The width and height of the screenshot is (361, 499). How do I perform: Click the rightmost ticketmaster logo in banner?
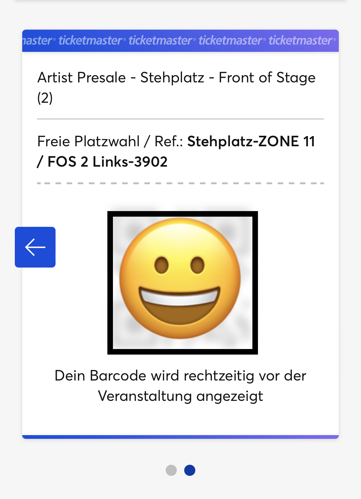(x=302, y=40)
